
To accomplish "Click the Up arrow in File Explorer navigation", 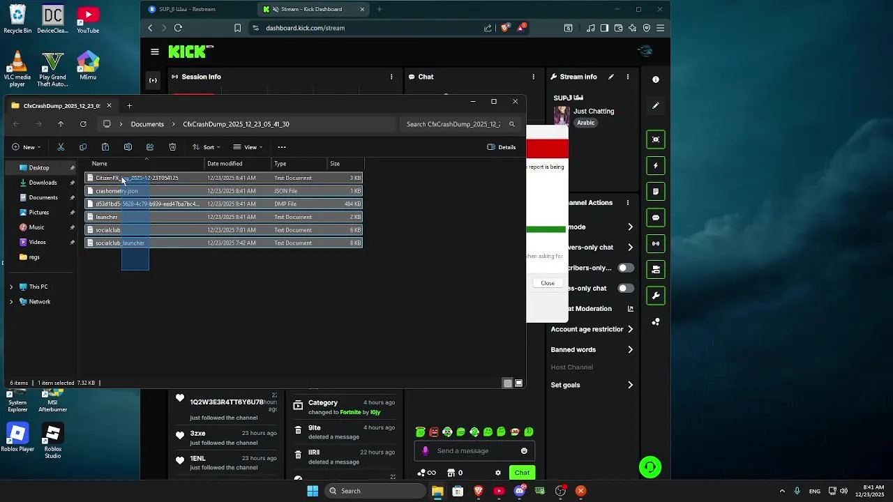I will coord(61,124).
